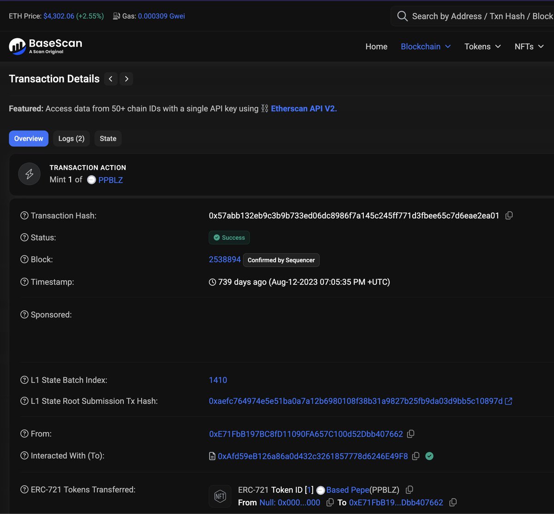Open the Blockchain dropdown menu

pyautogui.click(x=426, y=47)
